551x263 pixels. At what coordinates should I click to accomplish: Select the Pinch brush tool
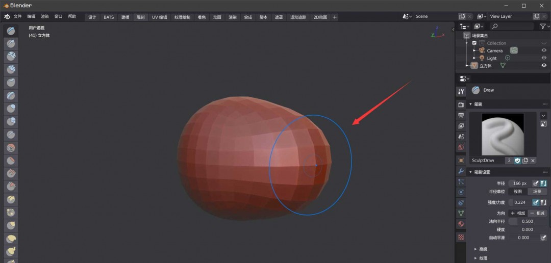(x=11, y=213)
